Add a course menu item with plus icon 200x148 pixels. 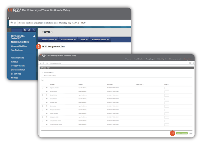pyautogui.click(x=9, y=30)
